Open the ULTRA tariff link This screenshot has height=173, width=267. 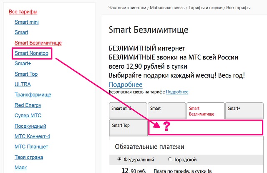point(23,84)
